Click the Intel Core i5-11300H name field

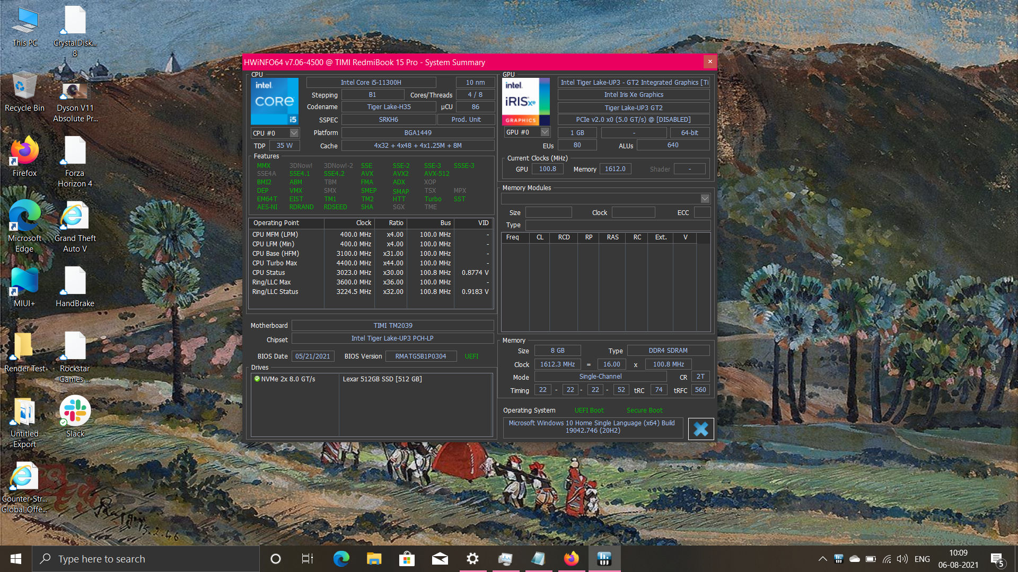point(371,83)
